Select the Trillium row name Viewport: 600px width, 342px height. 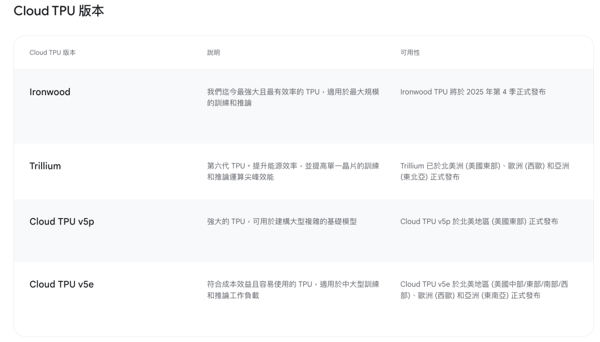(x=45, y=166)
